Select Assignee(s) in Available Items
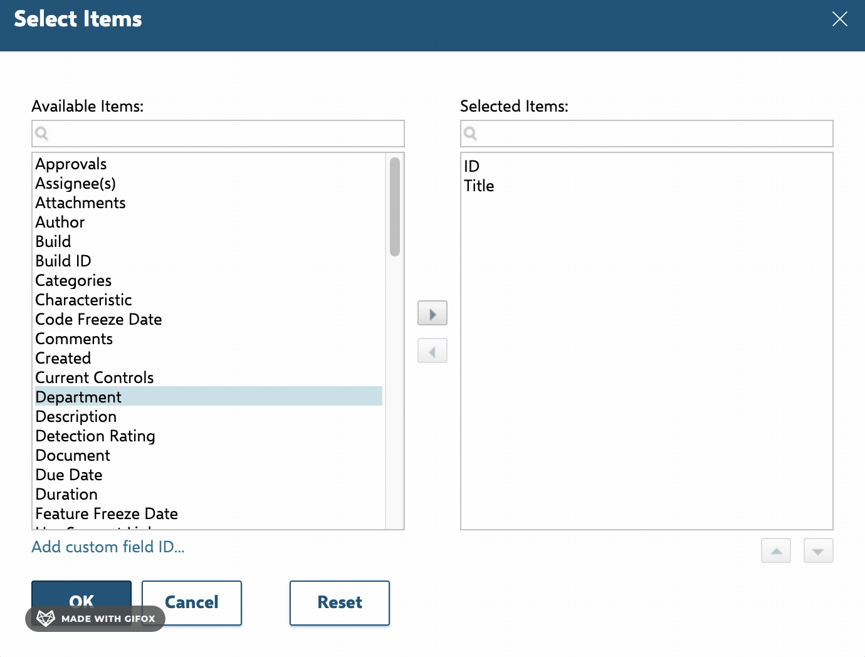865x657 pixels. click(209, 183)
